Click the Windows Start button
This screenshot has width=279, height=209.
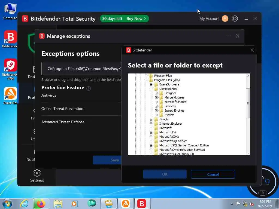pyautogui.click(x=7, y=204)
